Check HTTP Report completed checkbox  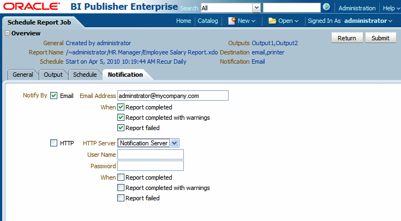tap(121, 177)
